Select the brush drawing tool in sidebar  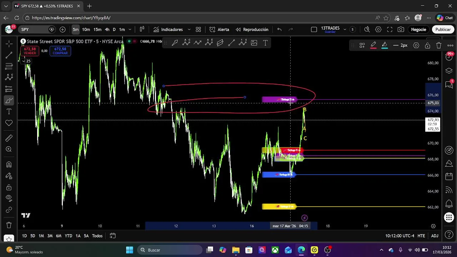point(9,100)
